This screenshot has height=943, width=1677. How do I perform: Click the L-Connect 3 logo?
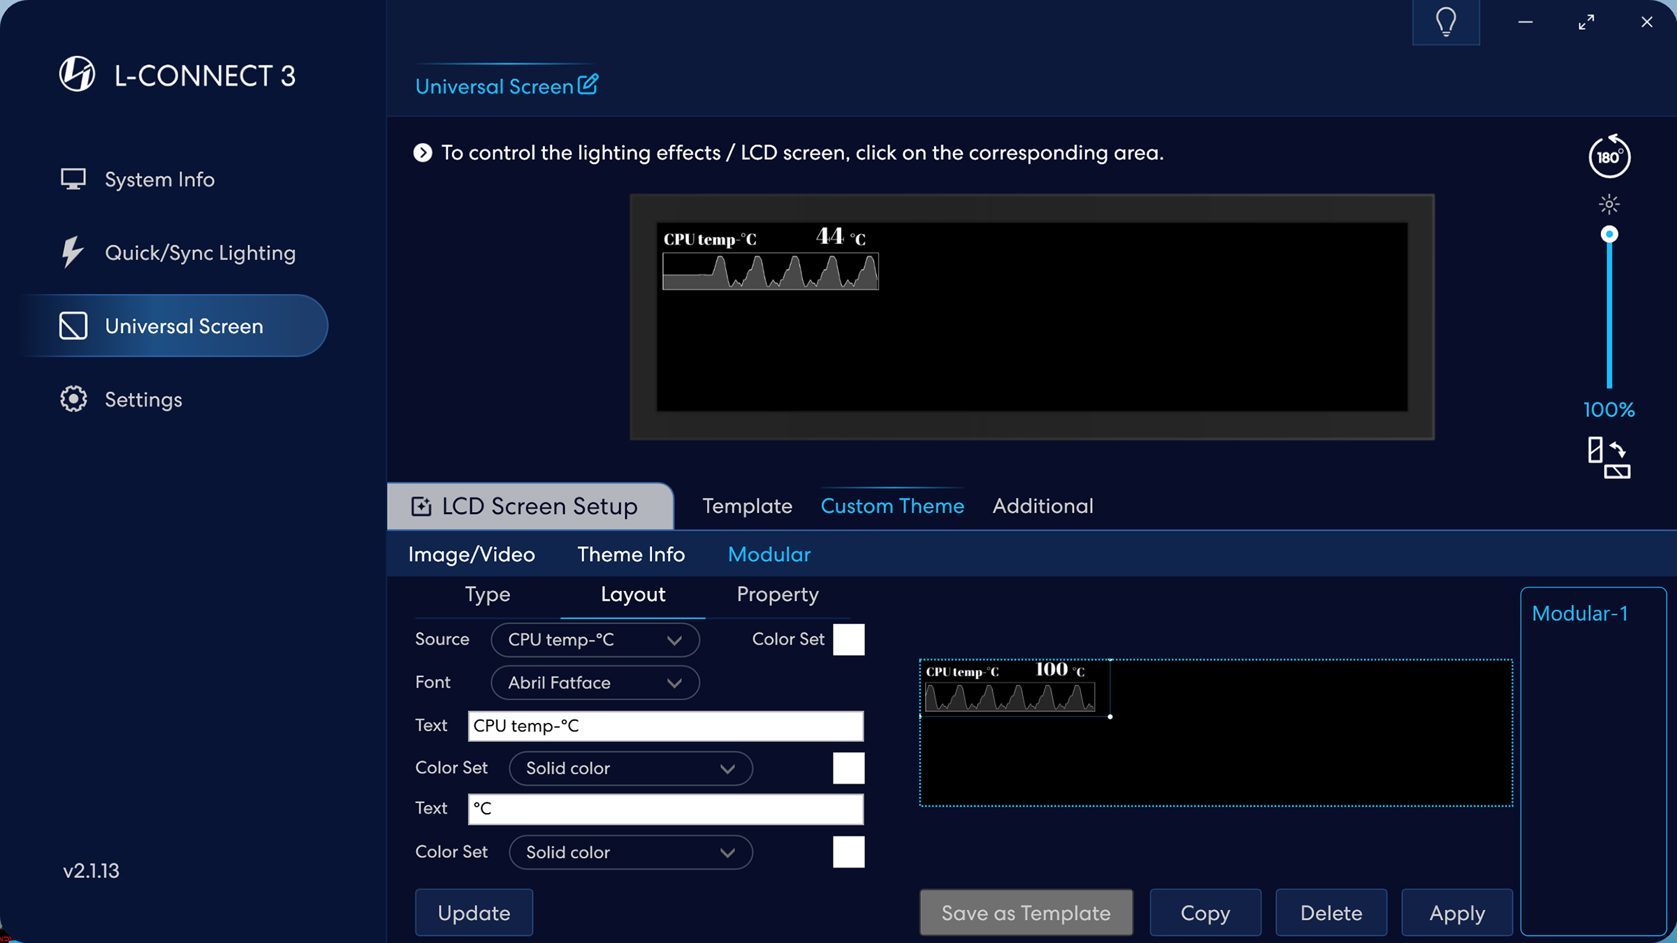coord(78,75)
